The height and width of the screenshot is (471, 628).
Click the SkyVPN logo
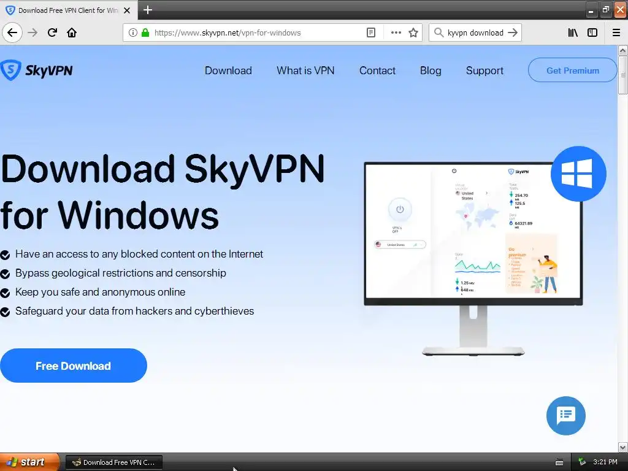(36, 71)
